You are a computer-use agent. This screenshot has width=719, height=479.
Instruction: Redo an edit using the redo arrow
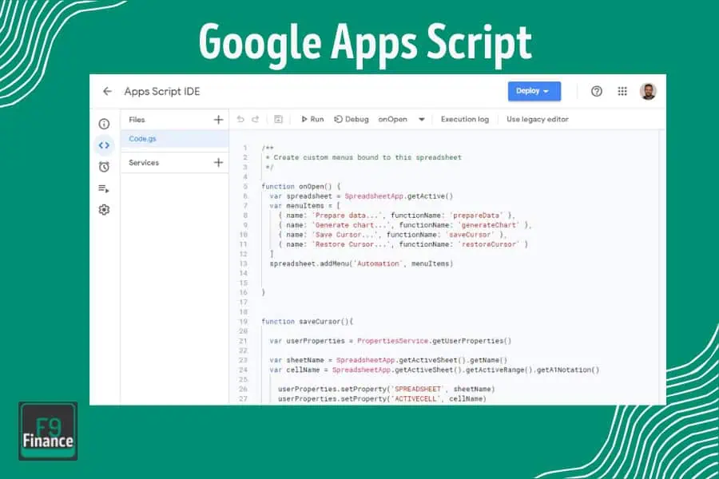(256, 119)
